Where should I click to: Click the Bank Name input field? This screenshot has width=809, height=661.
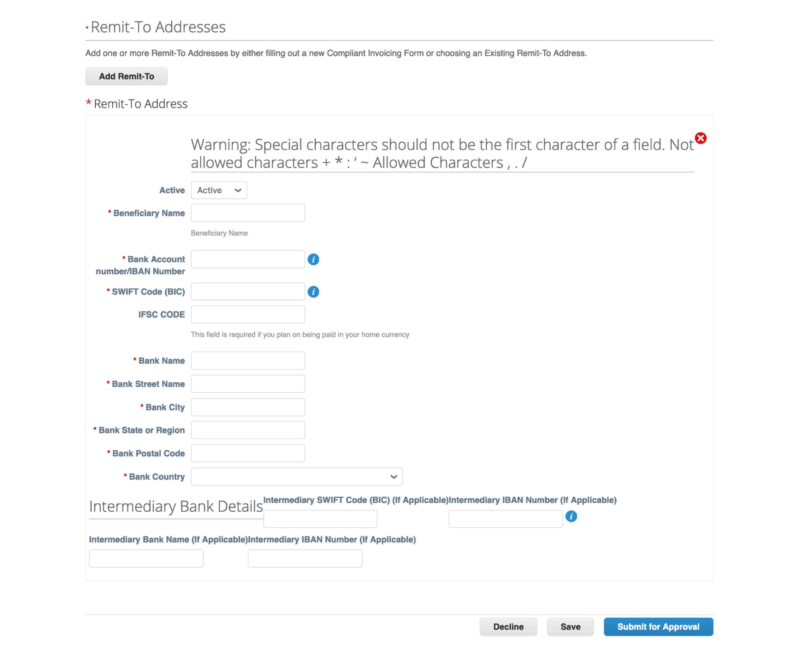coord(247,360)
